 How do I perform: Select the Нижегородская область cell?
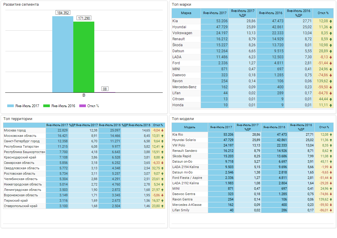point(25,184)
